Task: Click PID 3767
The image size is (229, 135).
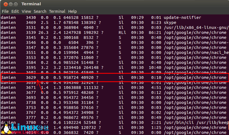Action: 31,112
